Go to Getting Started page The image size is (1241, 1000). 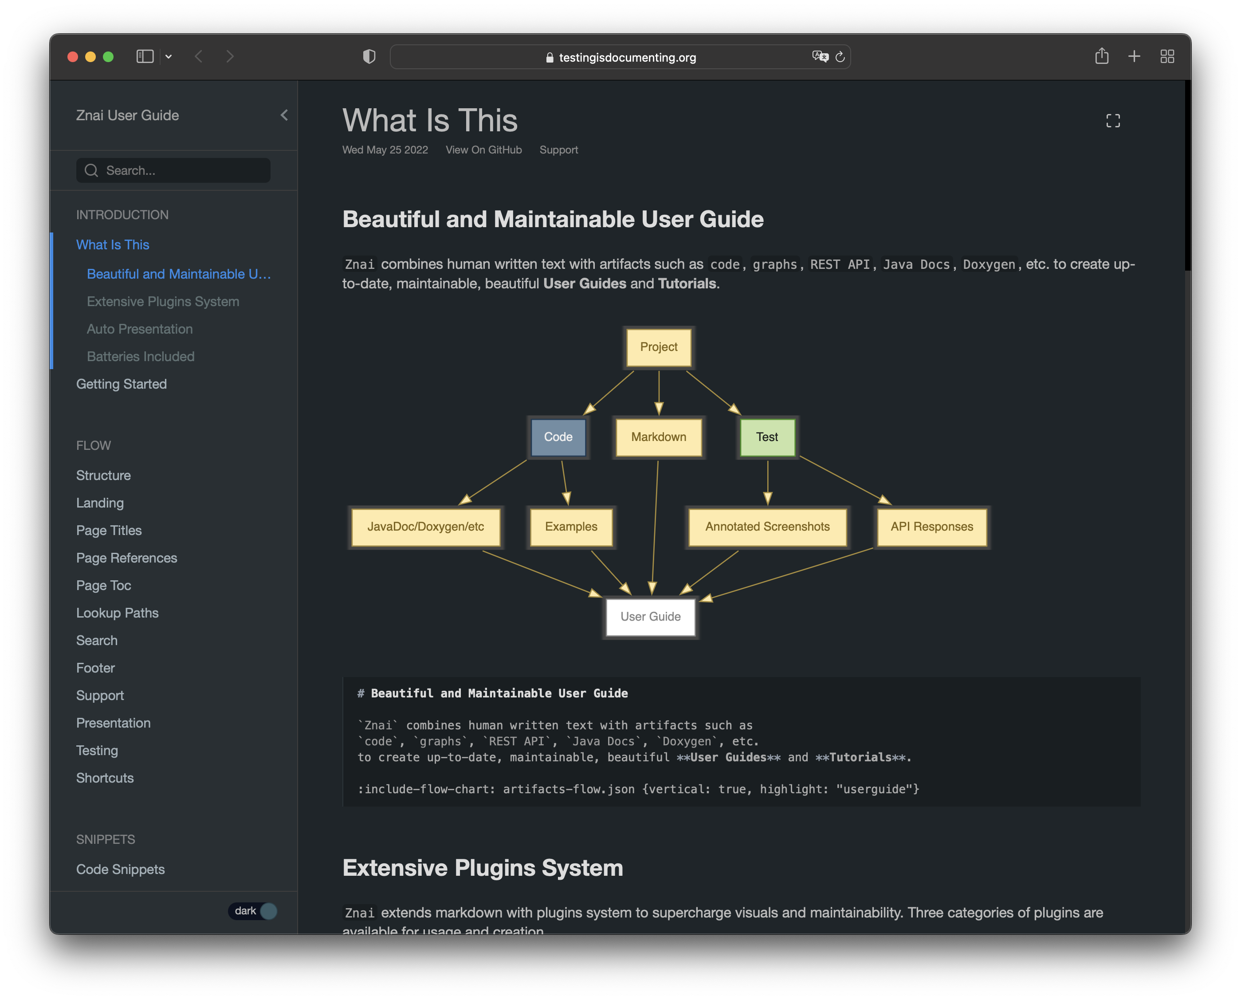(122, 384)
